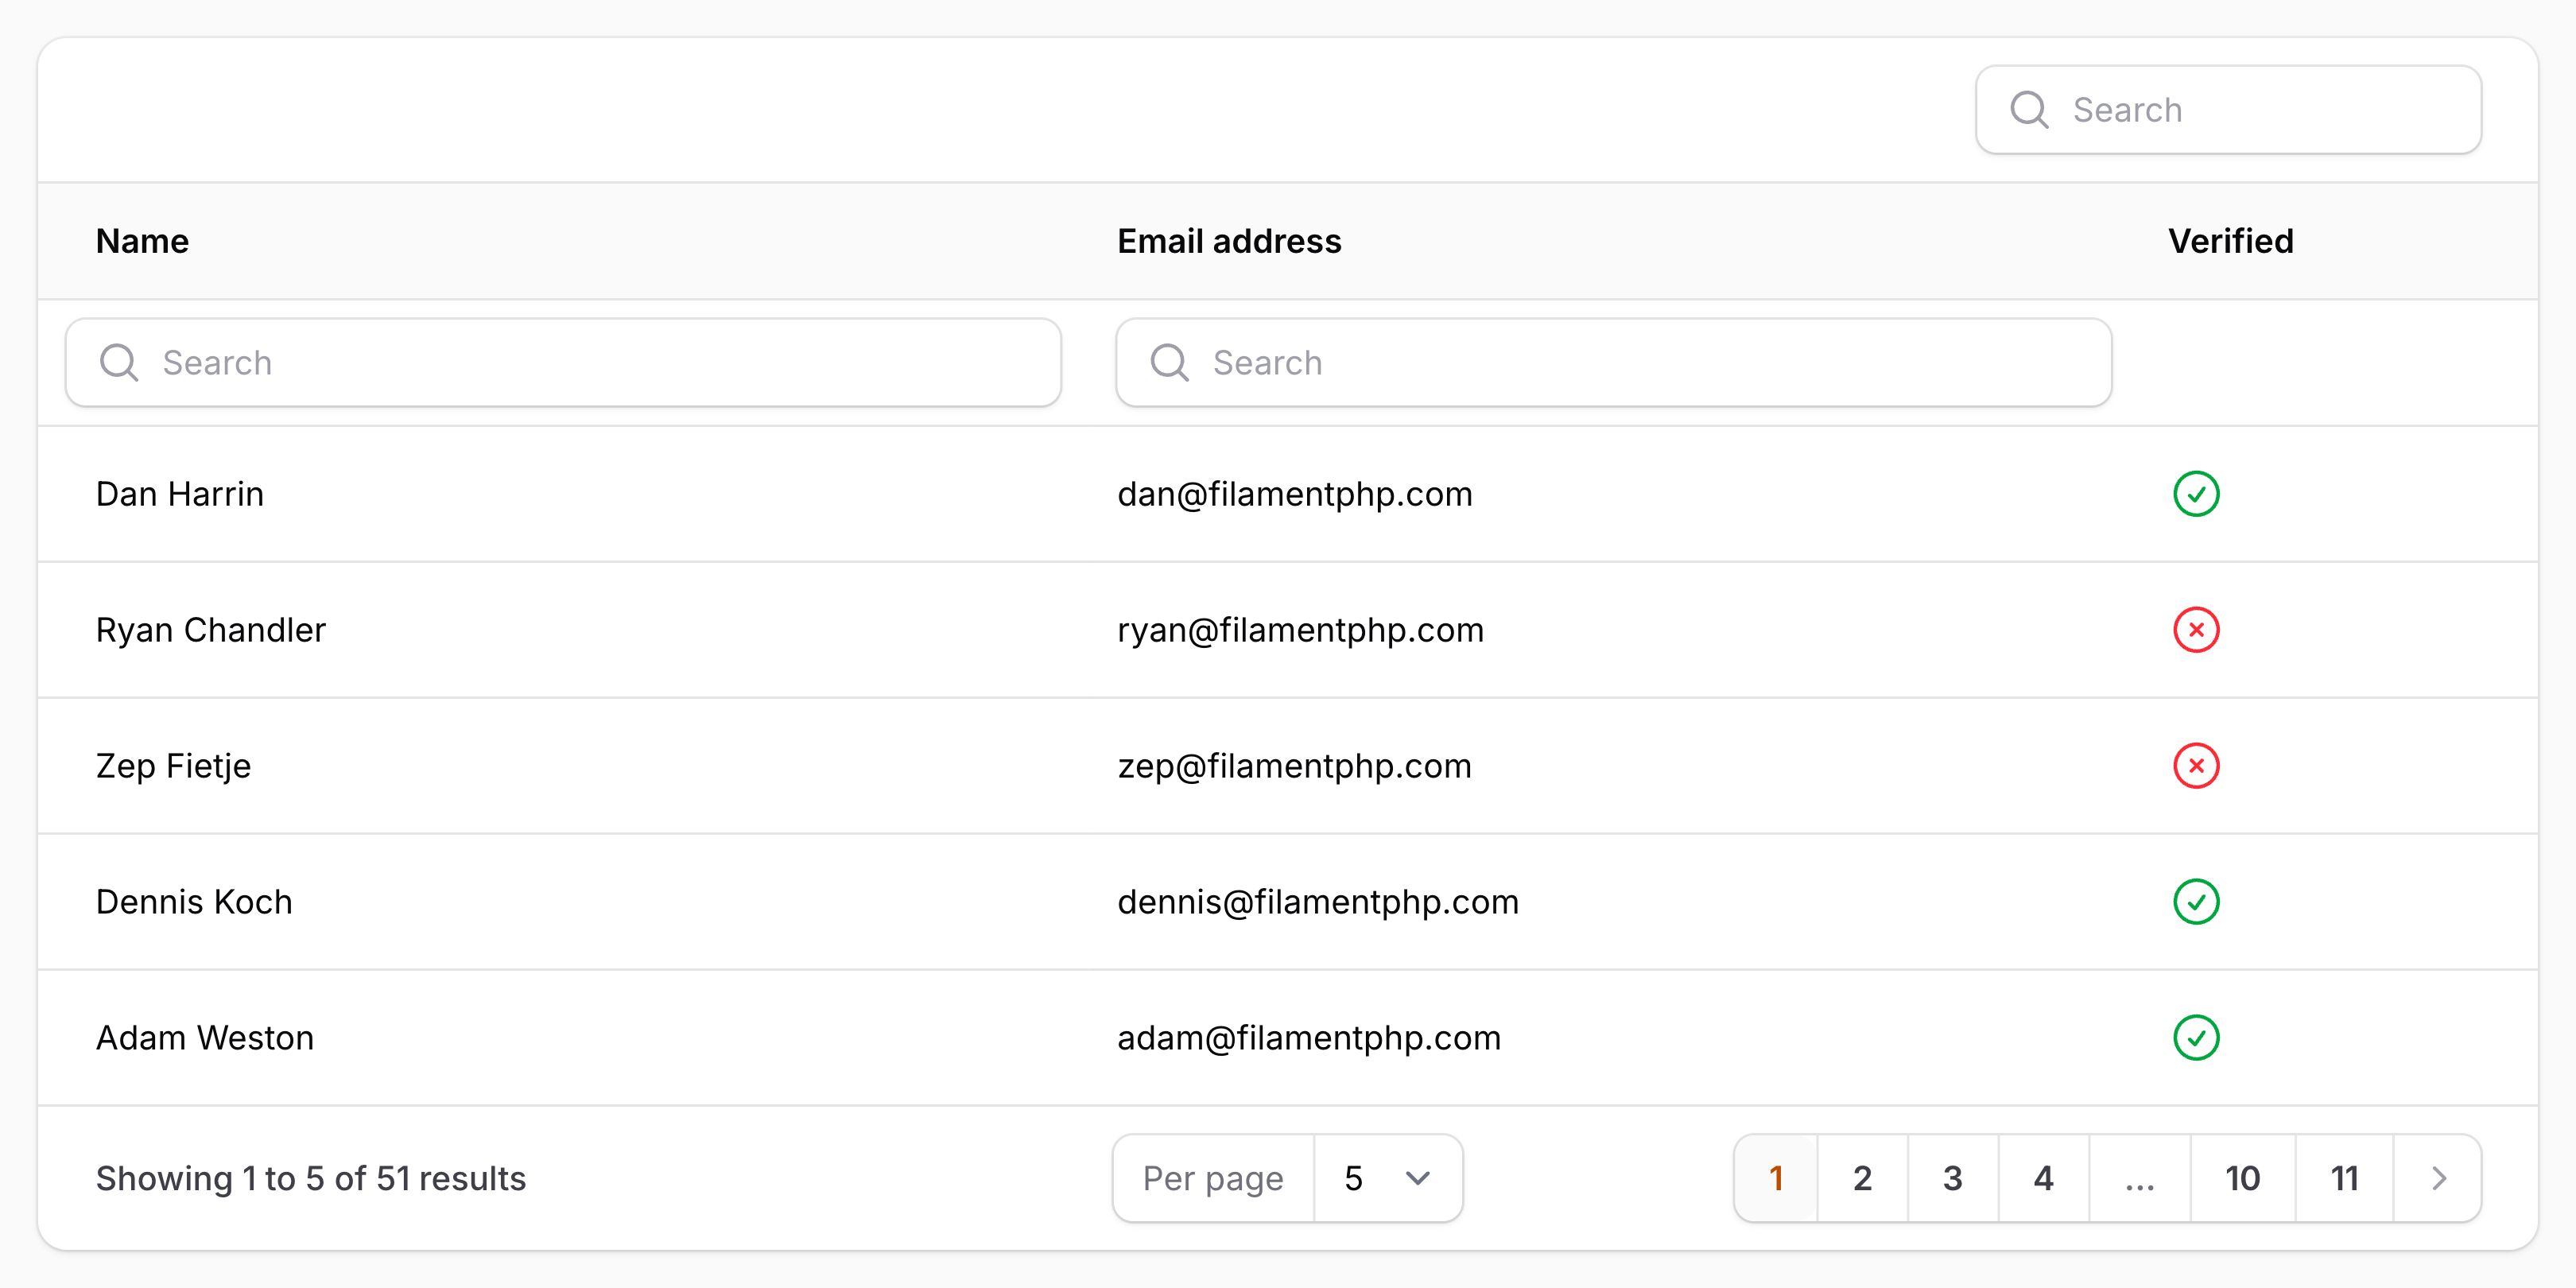2576x1288 pixels.
Task: Click the magnifier icon in the global search
Action: point(2029,108)
